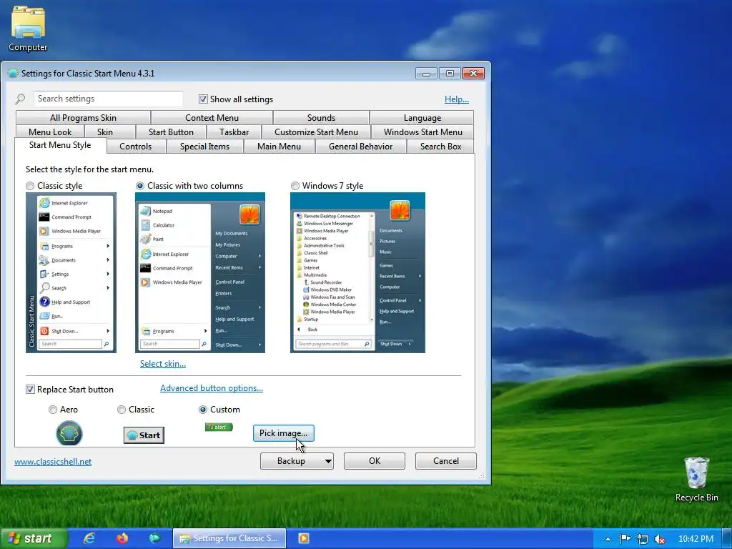The image size is (732, 549).
Task: Click the OK button
Action: [375, 461]
